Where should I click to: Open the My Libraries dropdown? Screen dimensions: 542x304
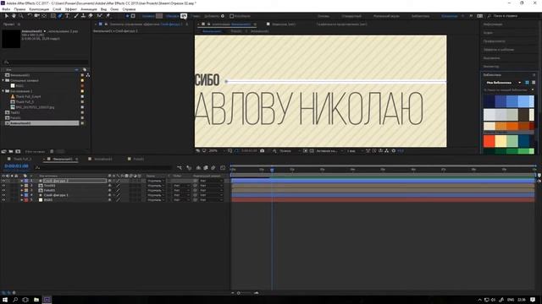[504, 83]
